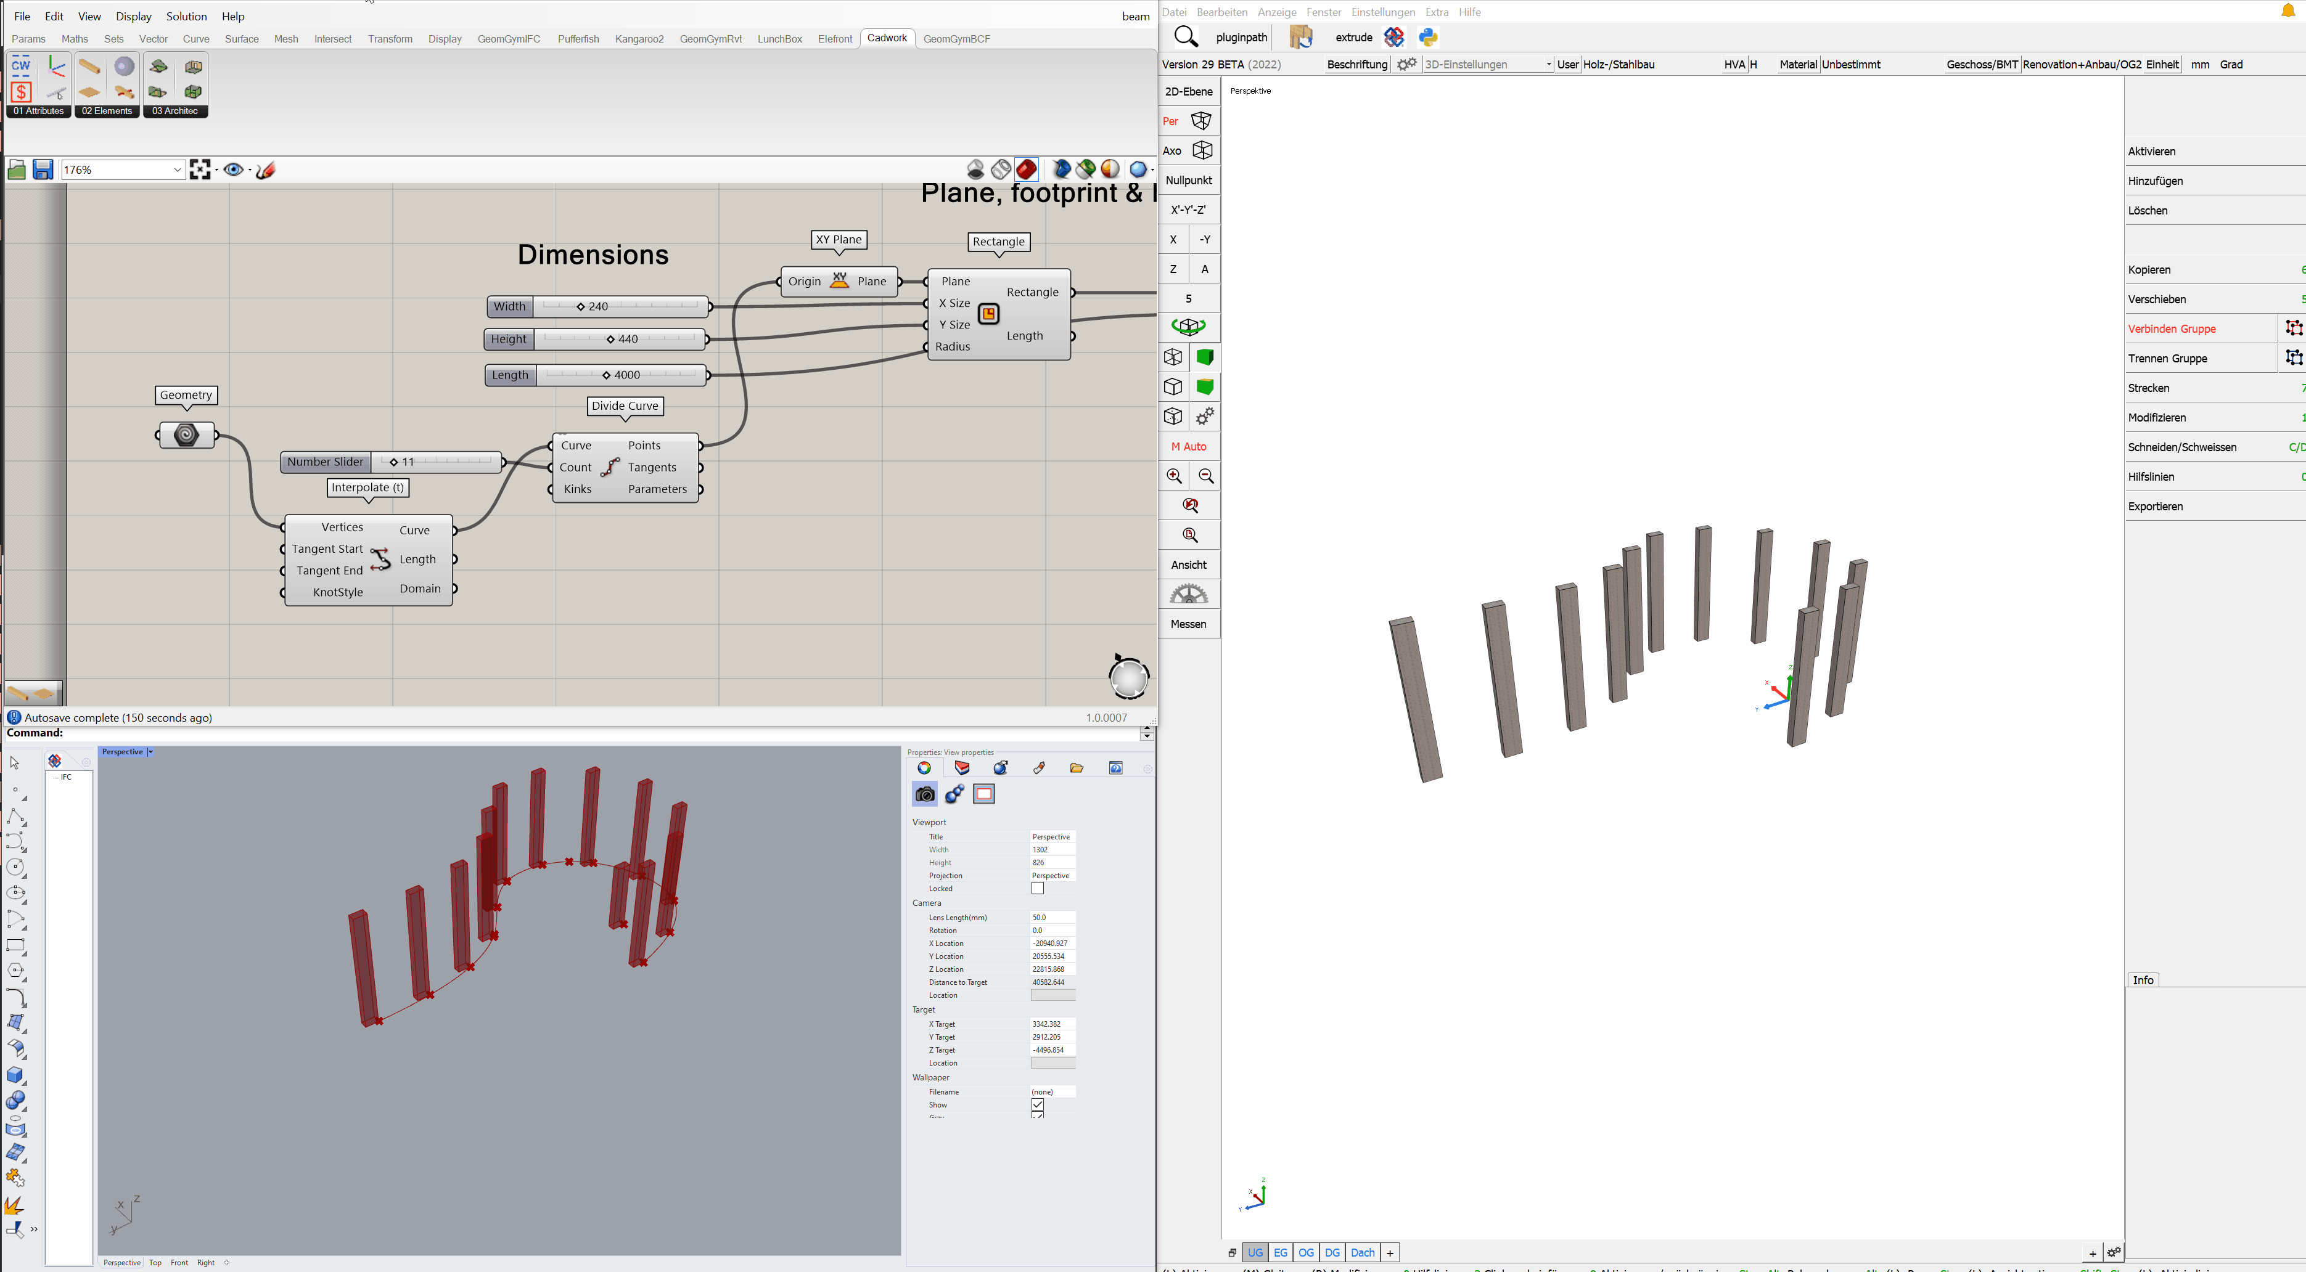Click the search magnifier icon in cadwork
This screenshot has width=2306, height=1272.
1185,37
